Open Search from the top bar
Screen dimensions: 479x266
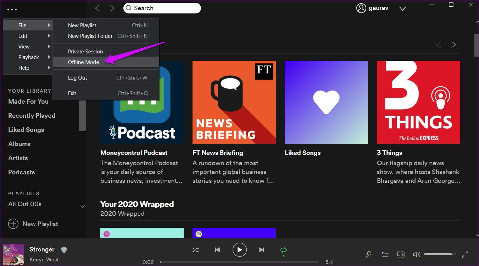(162, 8)
